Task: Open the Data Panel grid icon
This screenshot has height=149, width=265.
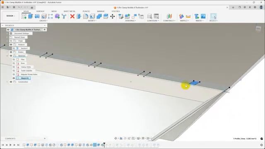Action: point(2,7)
